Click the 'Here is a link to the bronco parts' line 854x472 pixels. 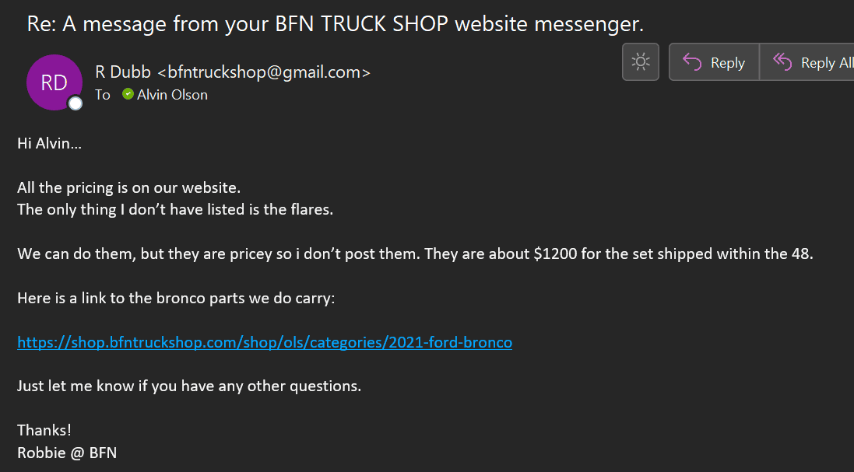click(x=176, y=298)
